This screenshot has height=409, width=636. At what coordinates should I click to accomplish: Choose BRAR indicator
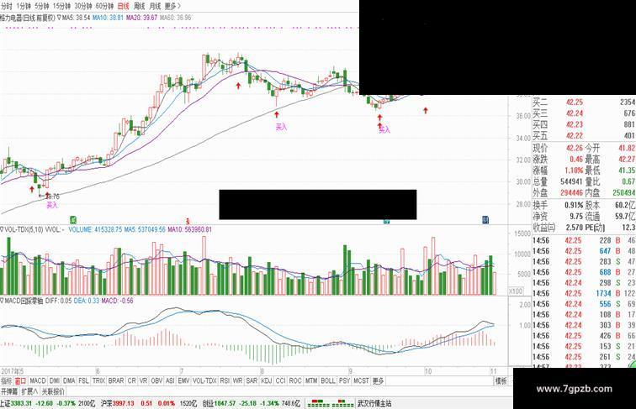(x=116, y=381)
